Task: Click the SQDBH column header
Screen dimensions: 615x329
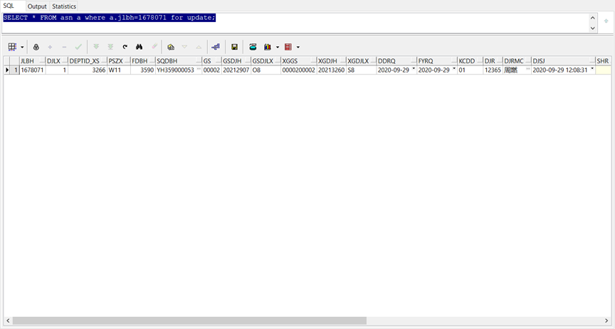Action: tap(179, 61)
